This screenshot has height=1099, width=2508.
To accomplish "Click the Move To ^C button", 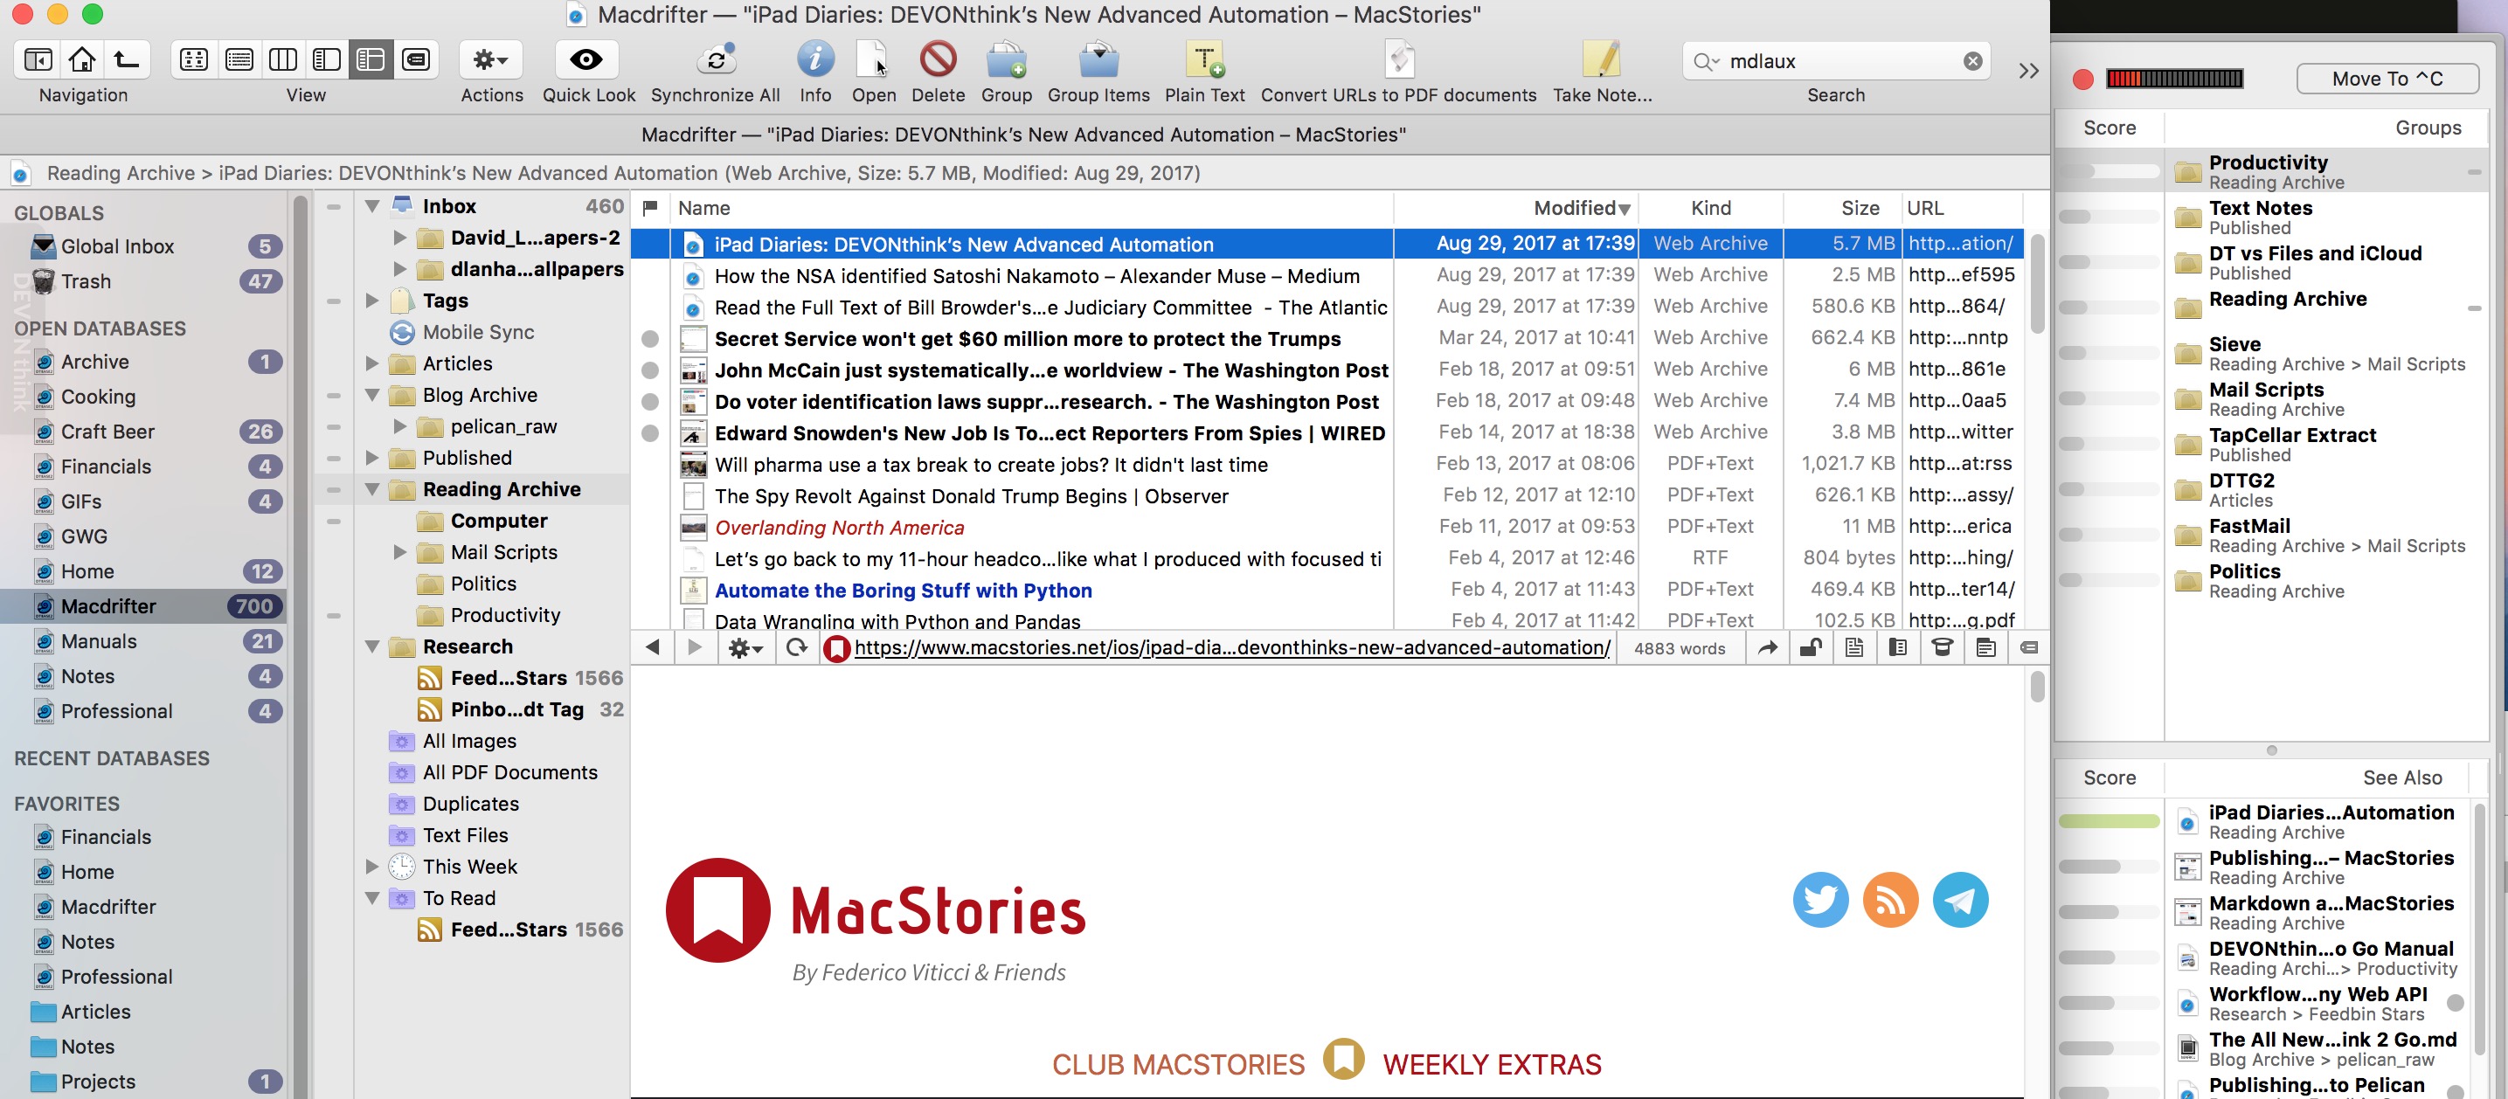I will pyautogui.click(x=2387, y=79).
